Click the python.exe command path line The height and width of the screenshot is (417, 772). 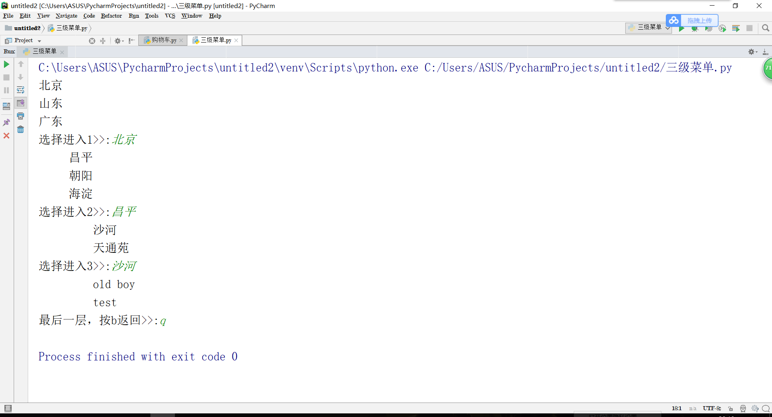pos(385,67)
